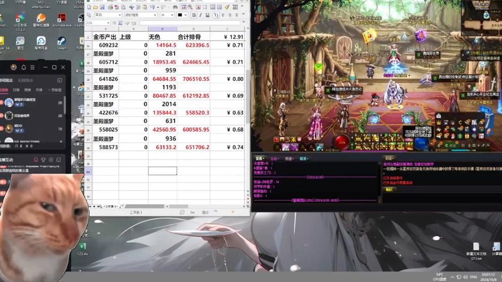Open the 123.xls file on desktop
The image size is (502, 282).
point(82,249)
